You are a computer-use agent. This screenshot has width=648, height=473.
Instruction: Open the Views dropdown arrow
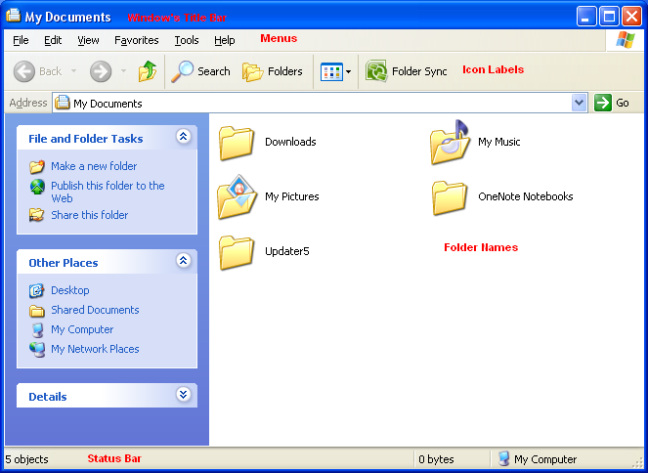click(x=348, y=72)
